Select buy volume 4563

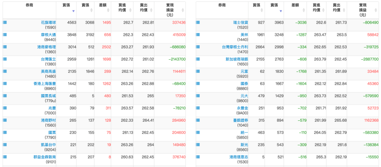tap(72, 23)
